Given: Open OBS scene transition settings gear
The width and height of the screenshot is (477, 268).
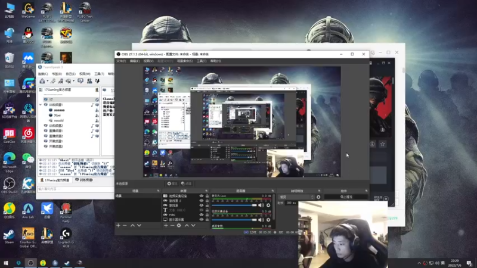Looking at the screenshot, I should coord(318,197).
